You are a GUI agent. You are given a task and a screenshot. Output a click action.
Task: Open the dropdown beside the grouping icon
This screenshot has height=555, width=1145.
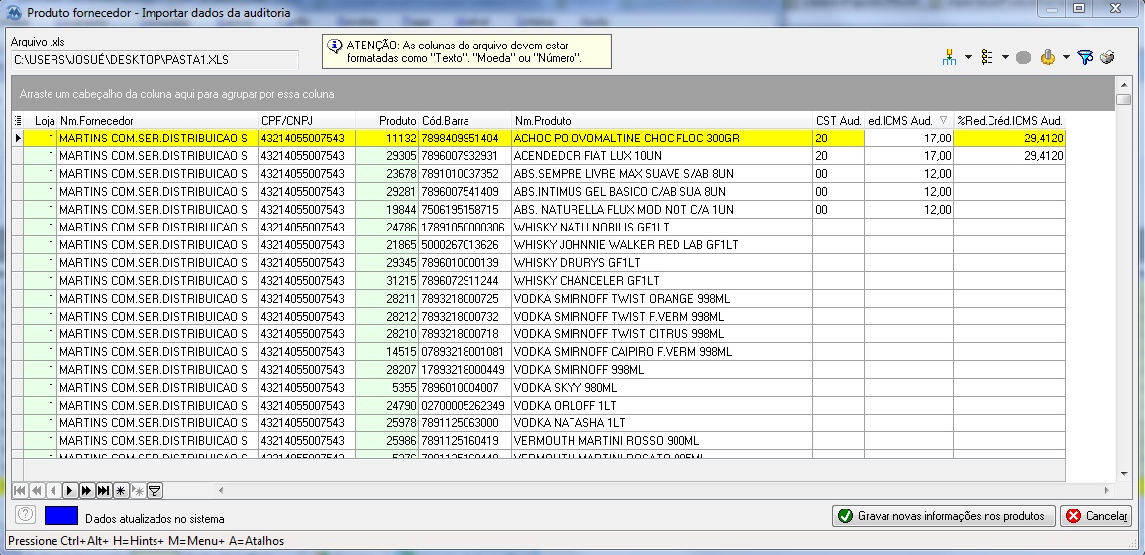[x=968, y=57]
